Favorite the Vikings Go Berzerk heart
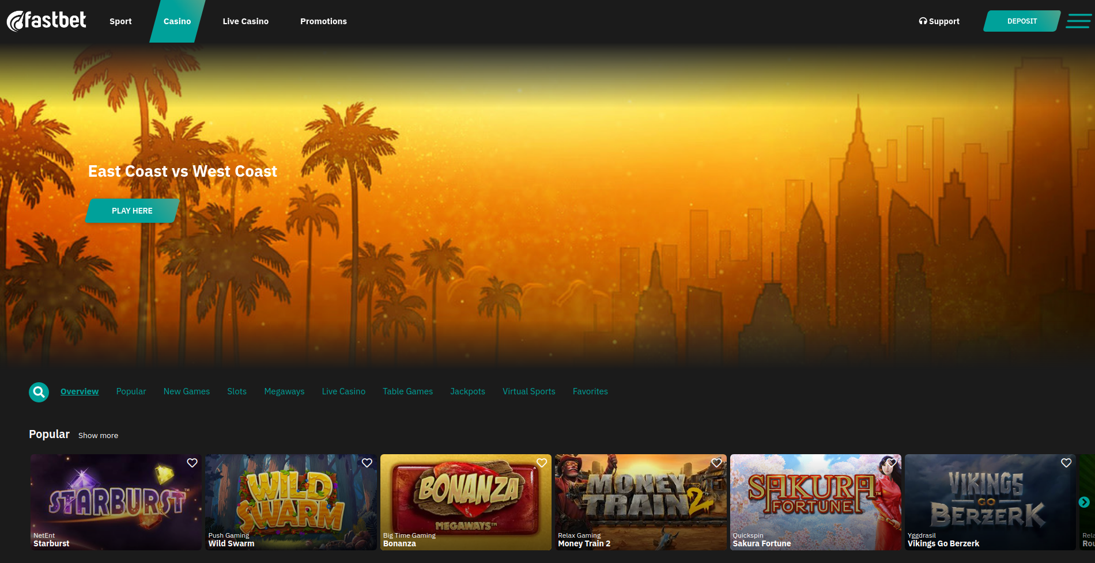1095x563 pixels. pyautogui.click(x=1066, y=463)
